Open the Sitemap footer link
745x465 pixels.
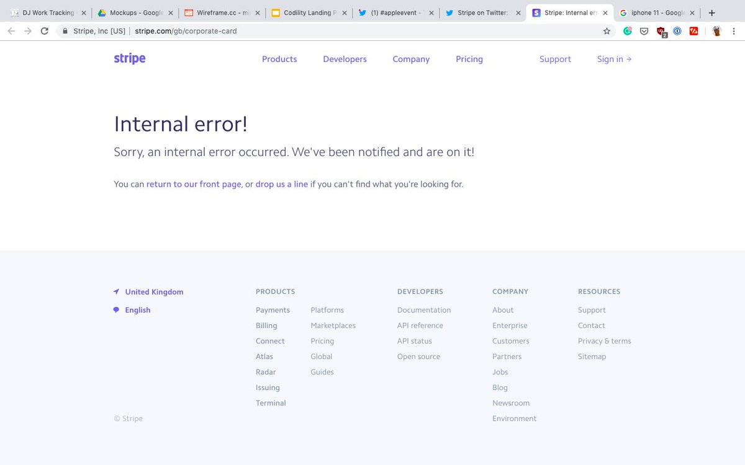pyautogui.click(x=592, y=356)
